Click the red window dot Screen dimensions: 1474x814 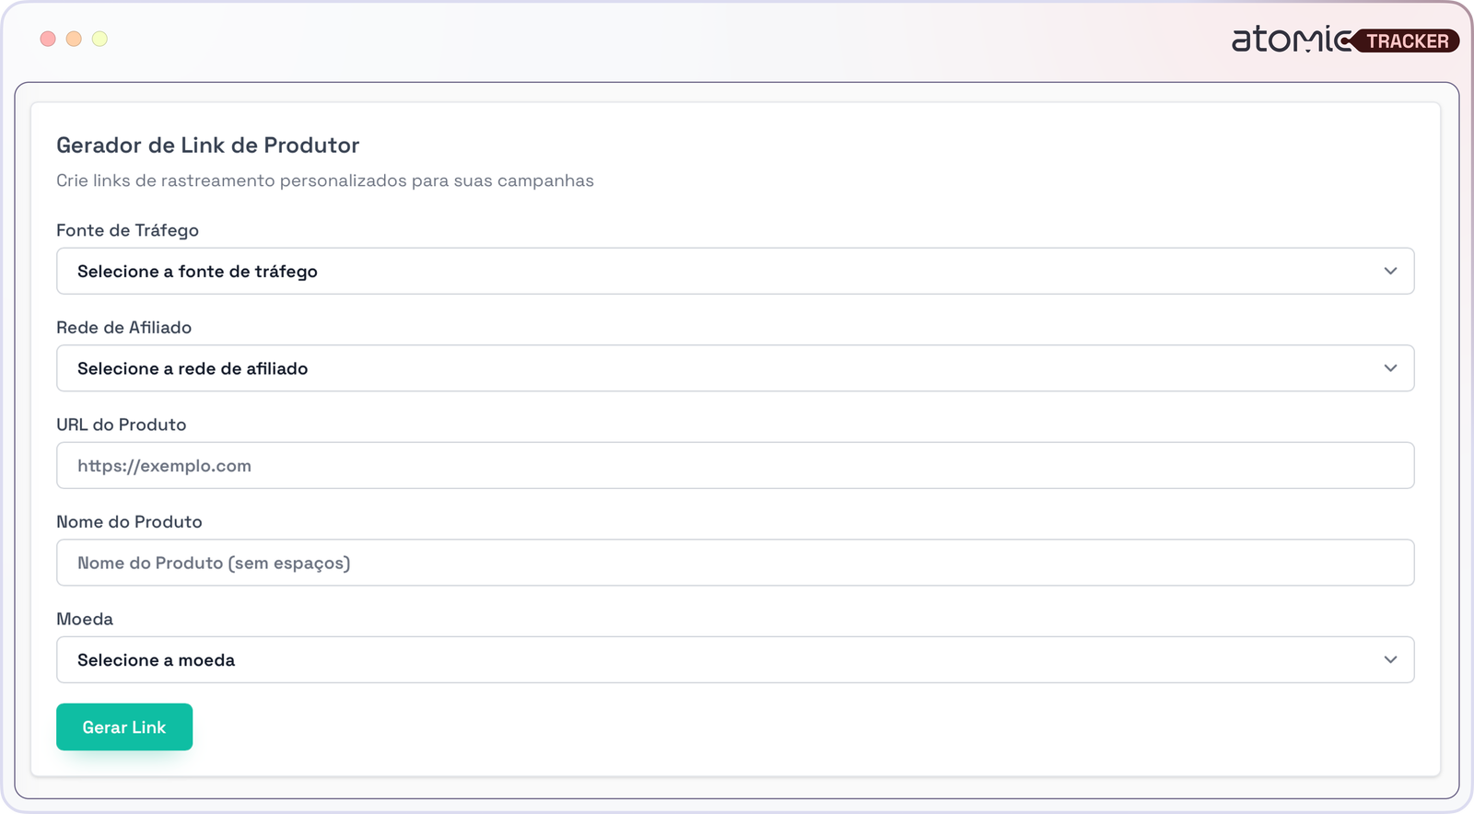click(x=48, y=39)
